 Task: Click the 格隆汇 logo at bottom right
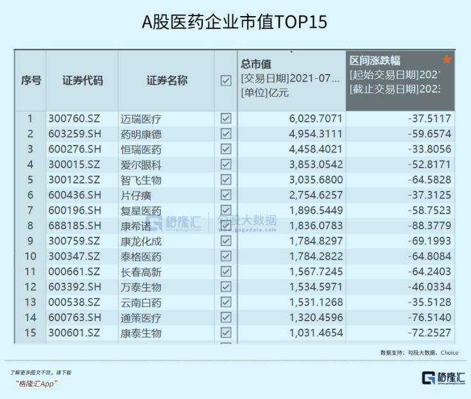(x=443, y=378)
